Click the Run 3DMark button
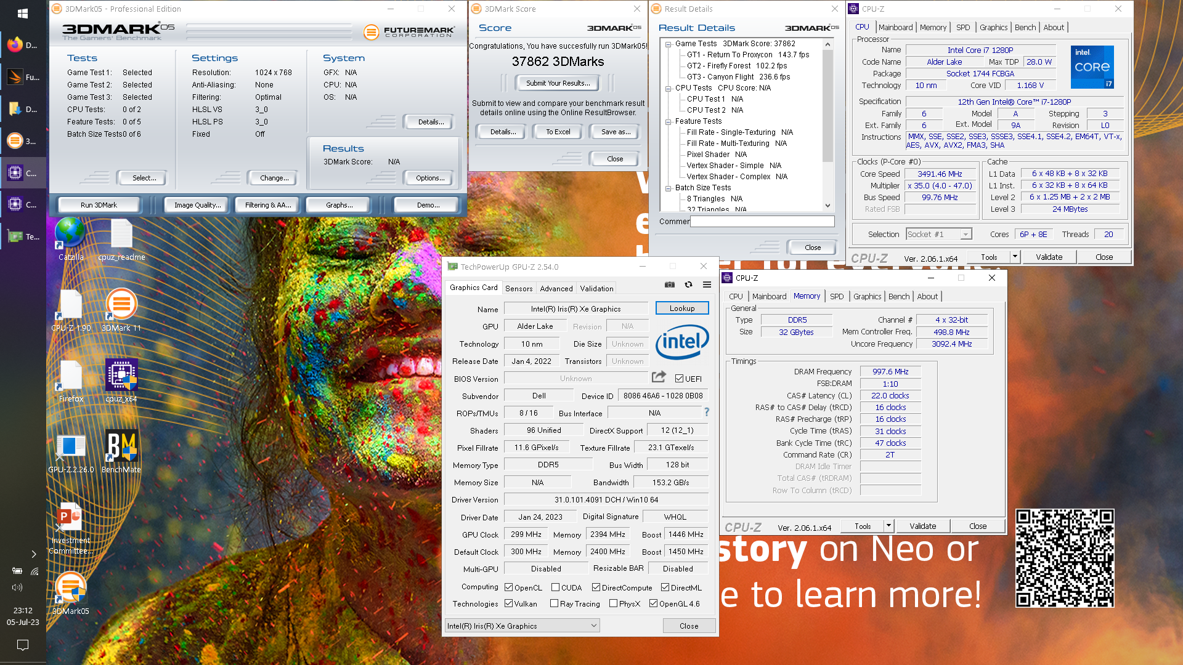 [x=99, y=205]
